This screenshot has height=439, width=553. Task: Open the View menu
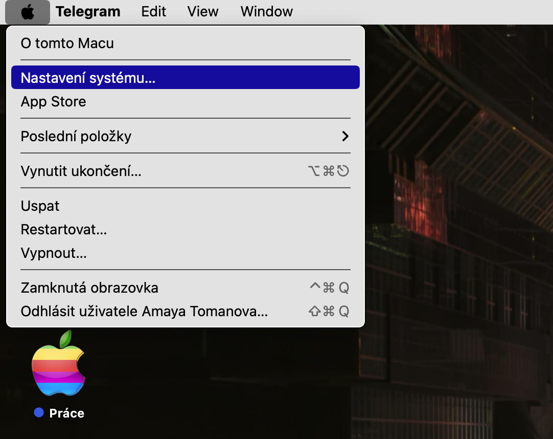(x=203, y=12)
